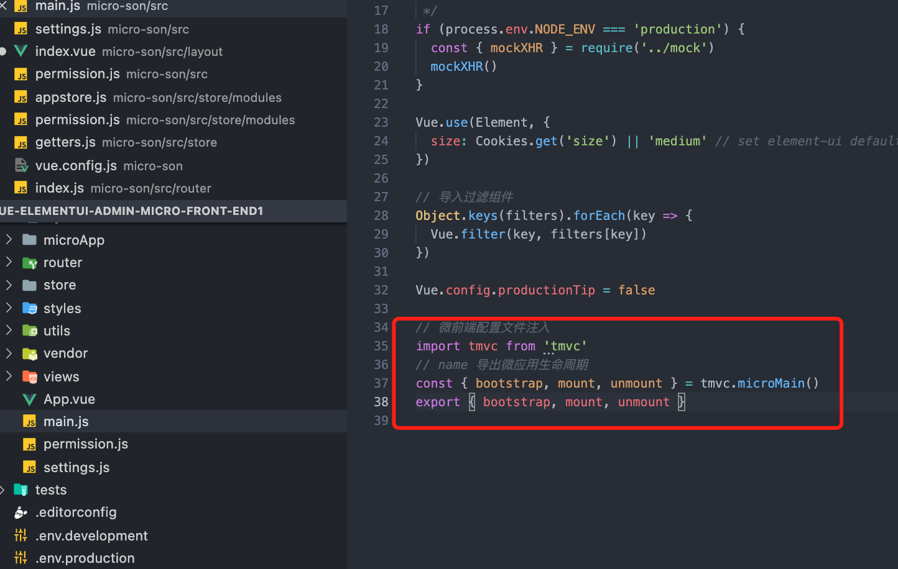Click the config file icon beside vue.config.js

point(21,166)
